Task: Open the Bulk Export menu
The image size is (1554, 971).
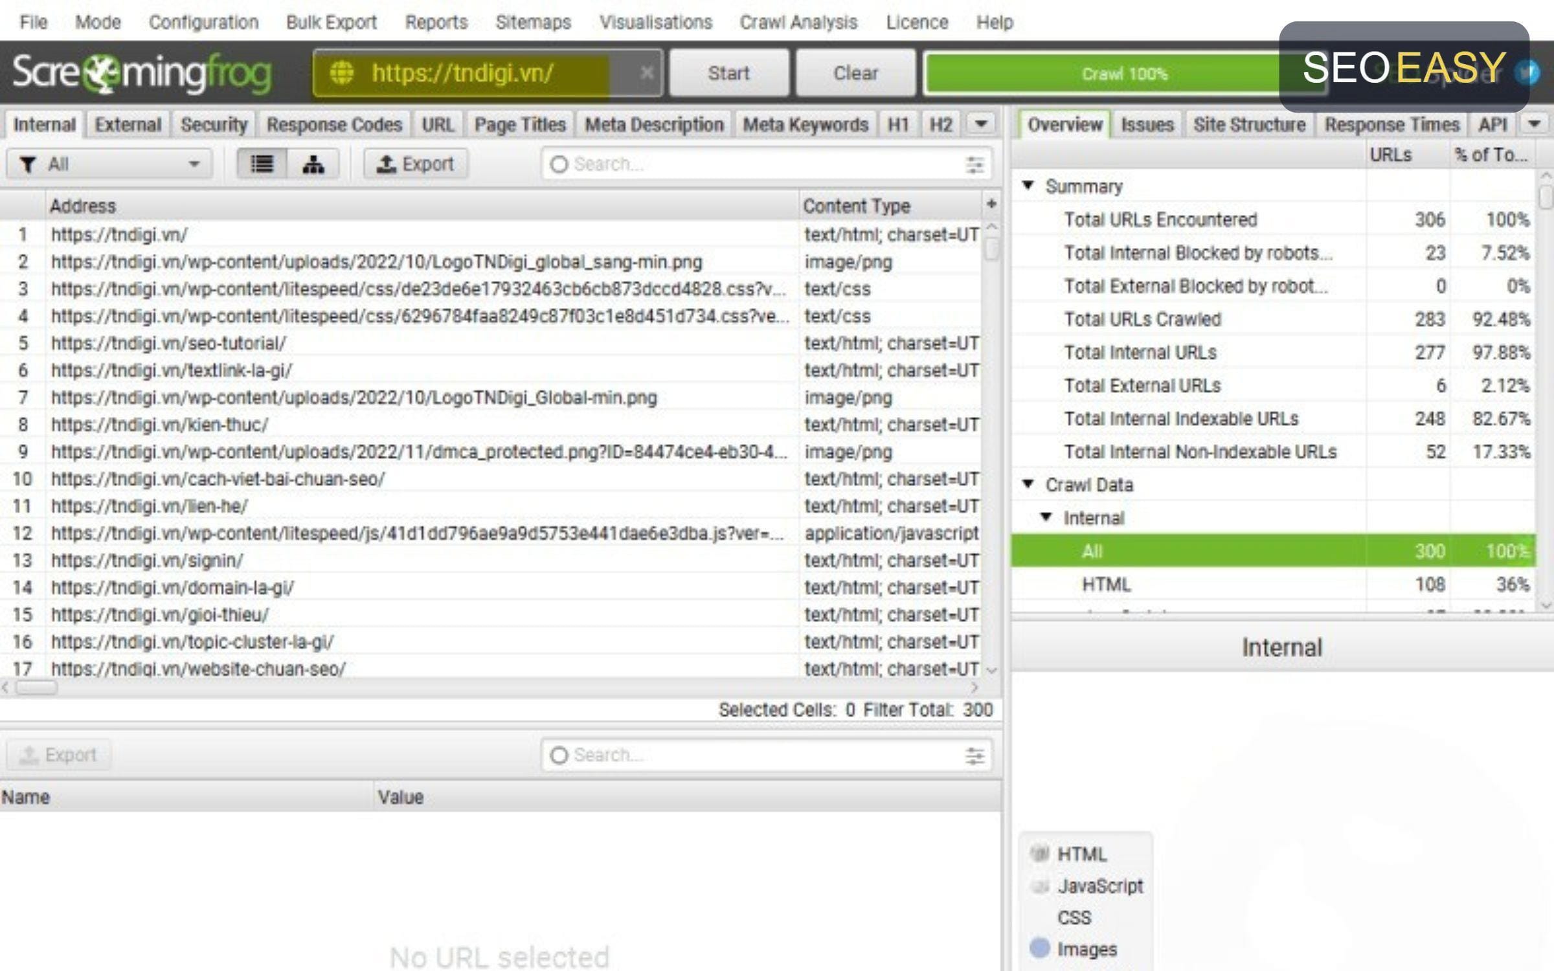Action: pos(332,22)
